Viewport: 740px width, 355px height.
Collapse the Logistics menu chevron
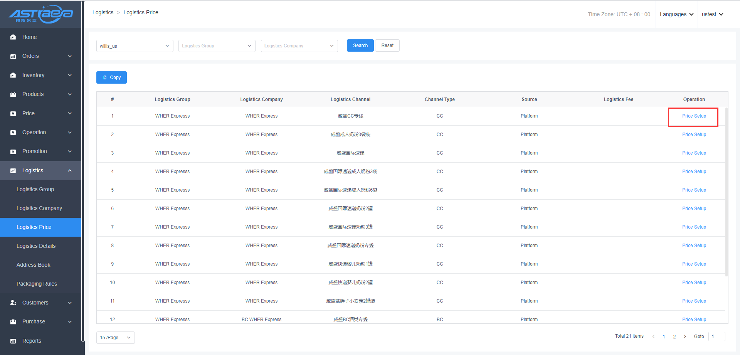(70, 171)
